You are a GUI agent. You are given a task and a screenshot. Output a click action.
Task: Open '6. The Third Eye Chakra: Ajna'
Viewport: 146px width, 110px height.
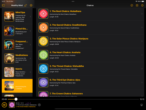coord(65,80)
